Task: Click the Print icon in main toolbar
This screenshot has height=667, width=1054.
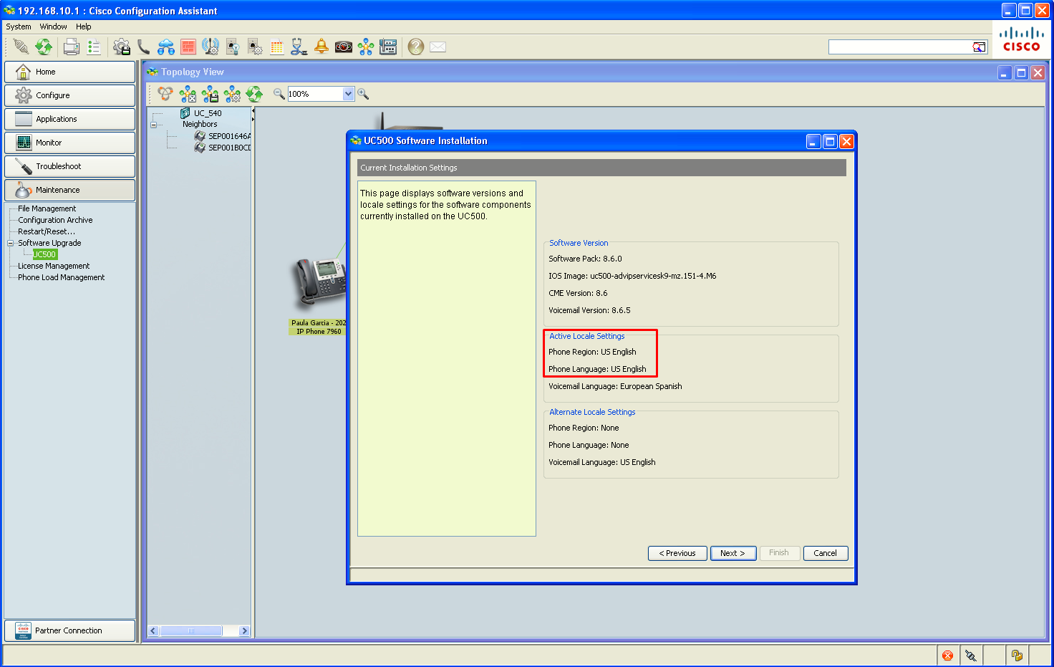Action: point(72,47)
